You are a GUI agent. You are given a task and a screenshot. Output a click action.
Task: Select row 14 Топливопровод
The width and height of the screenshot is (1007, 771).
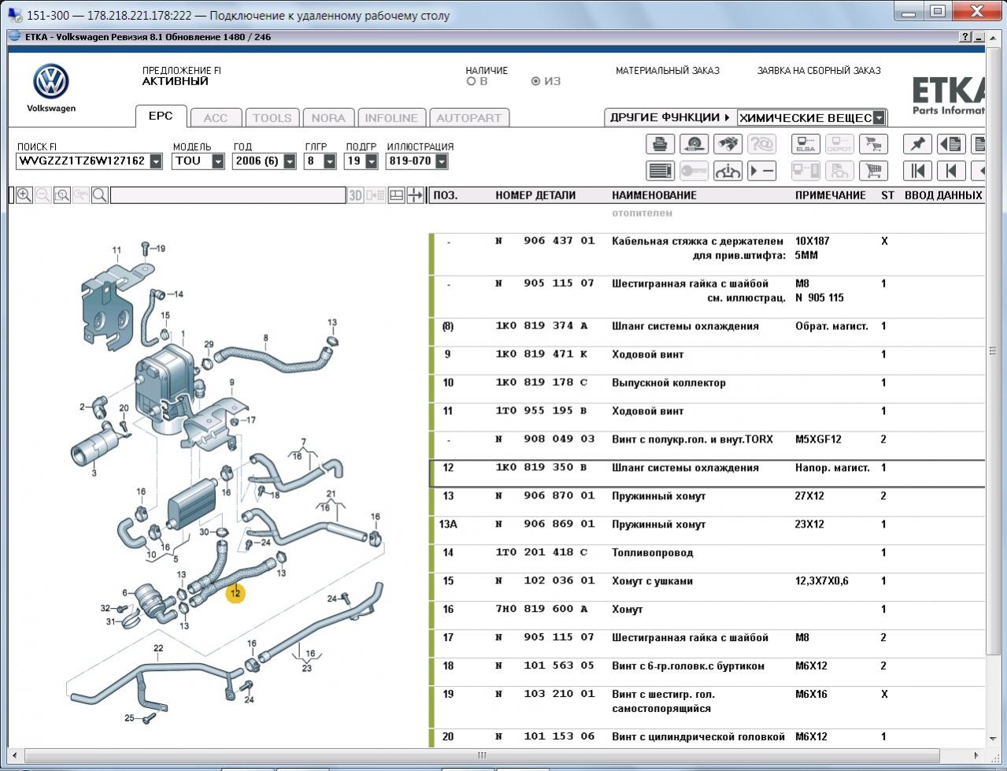click(x=707, y=559)
